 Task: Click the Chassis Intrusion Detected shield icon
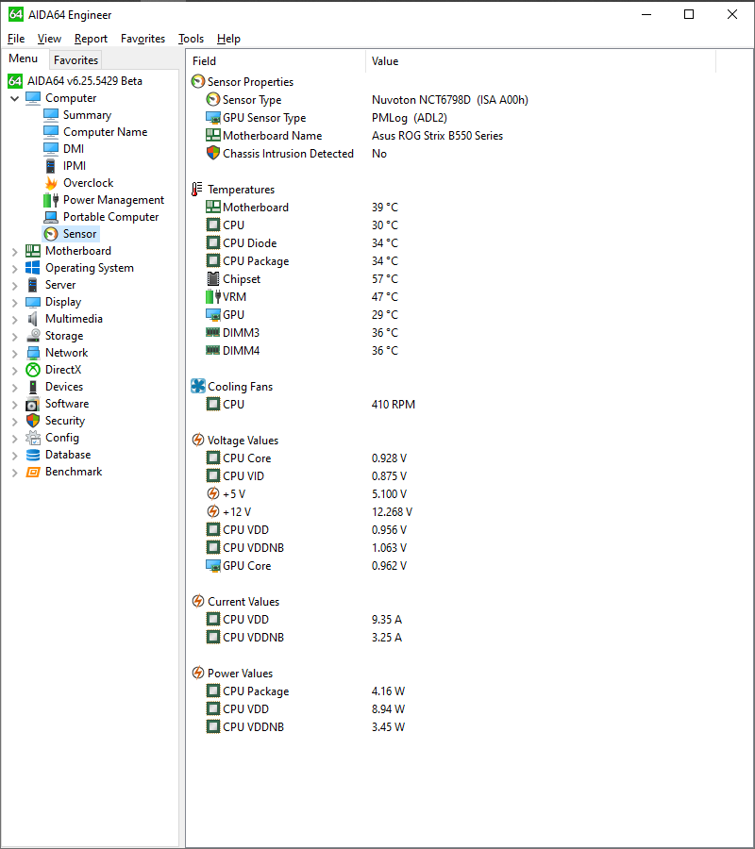click(213, 153)
